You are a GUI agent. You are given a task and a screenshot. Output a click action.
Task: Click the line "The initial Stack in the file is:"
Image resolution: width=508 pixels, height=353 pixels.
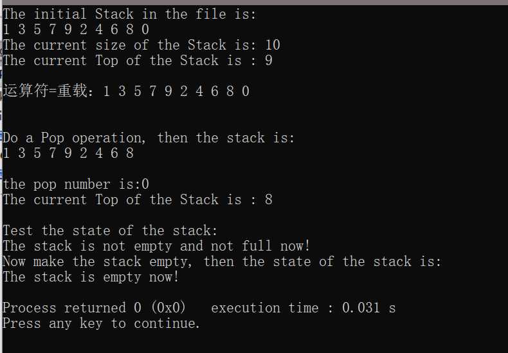coord(130,14)
